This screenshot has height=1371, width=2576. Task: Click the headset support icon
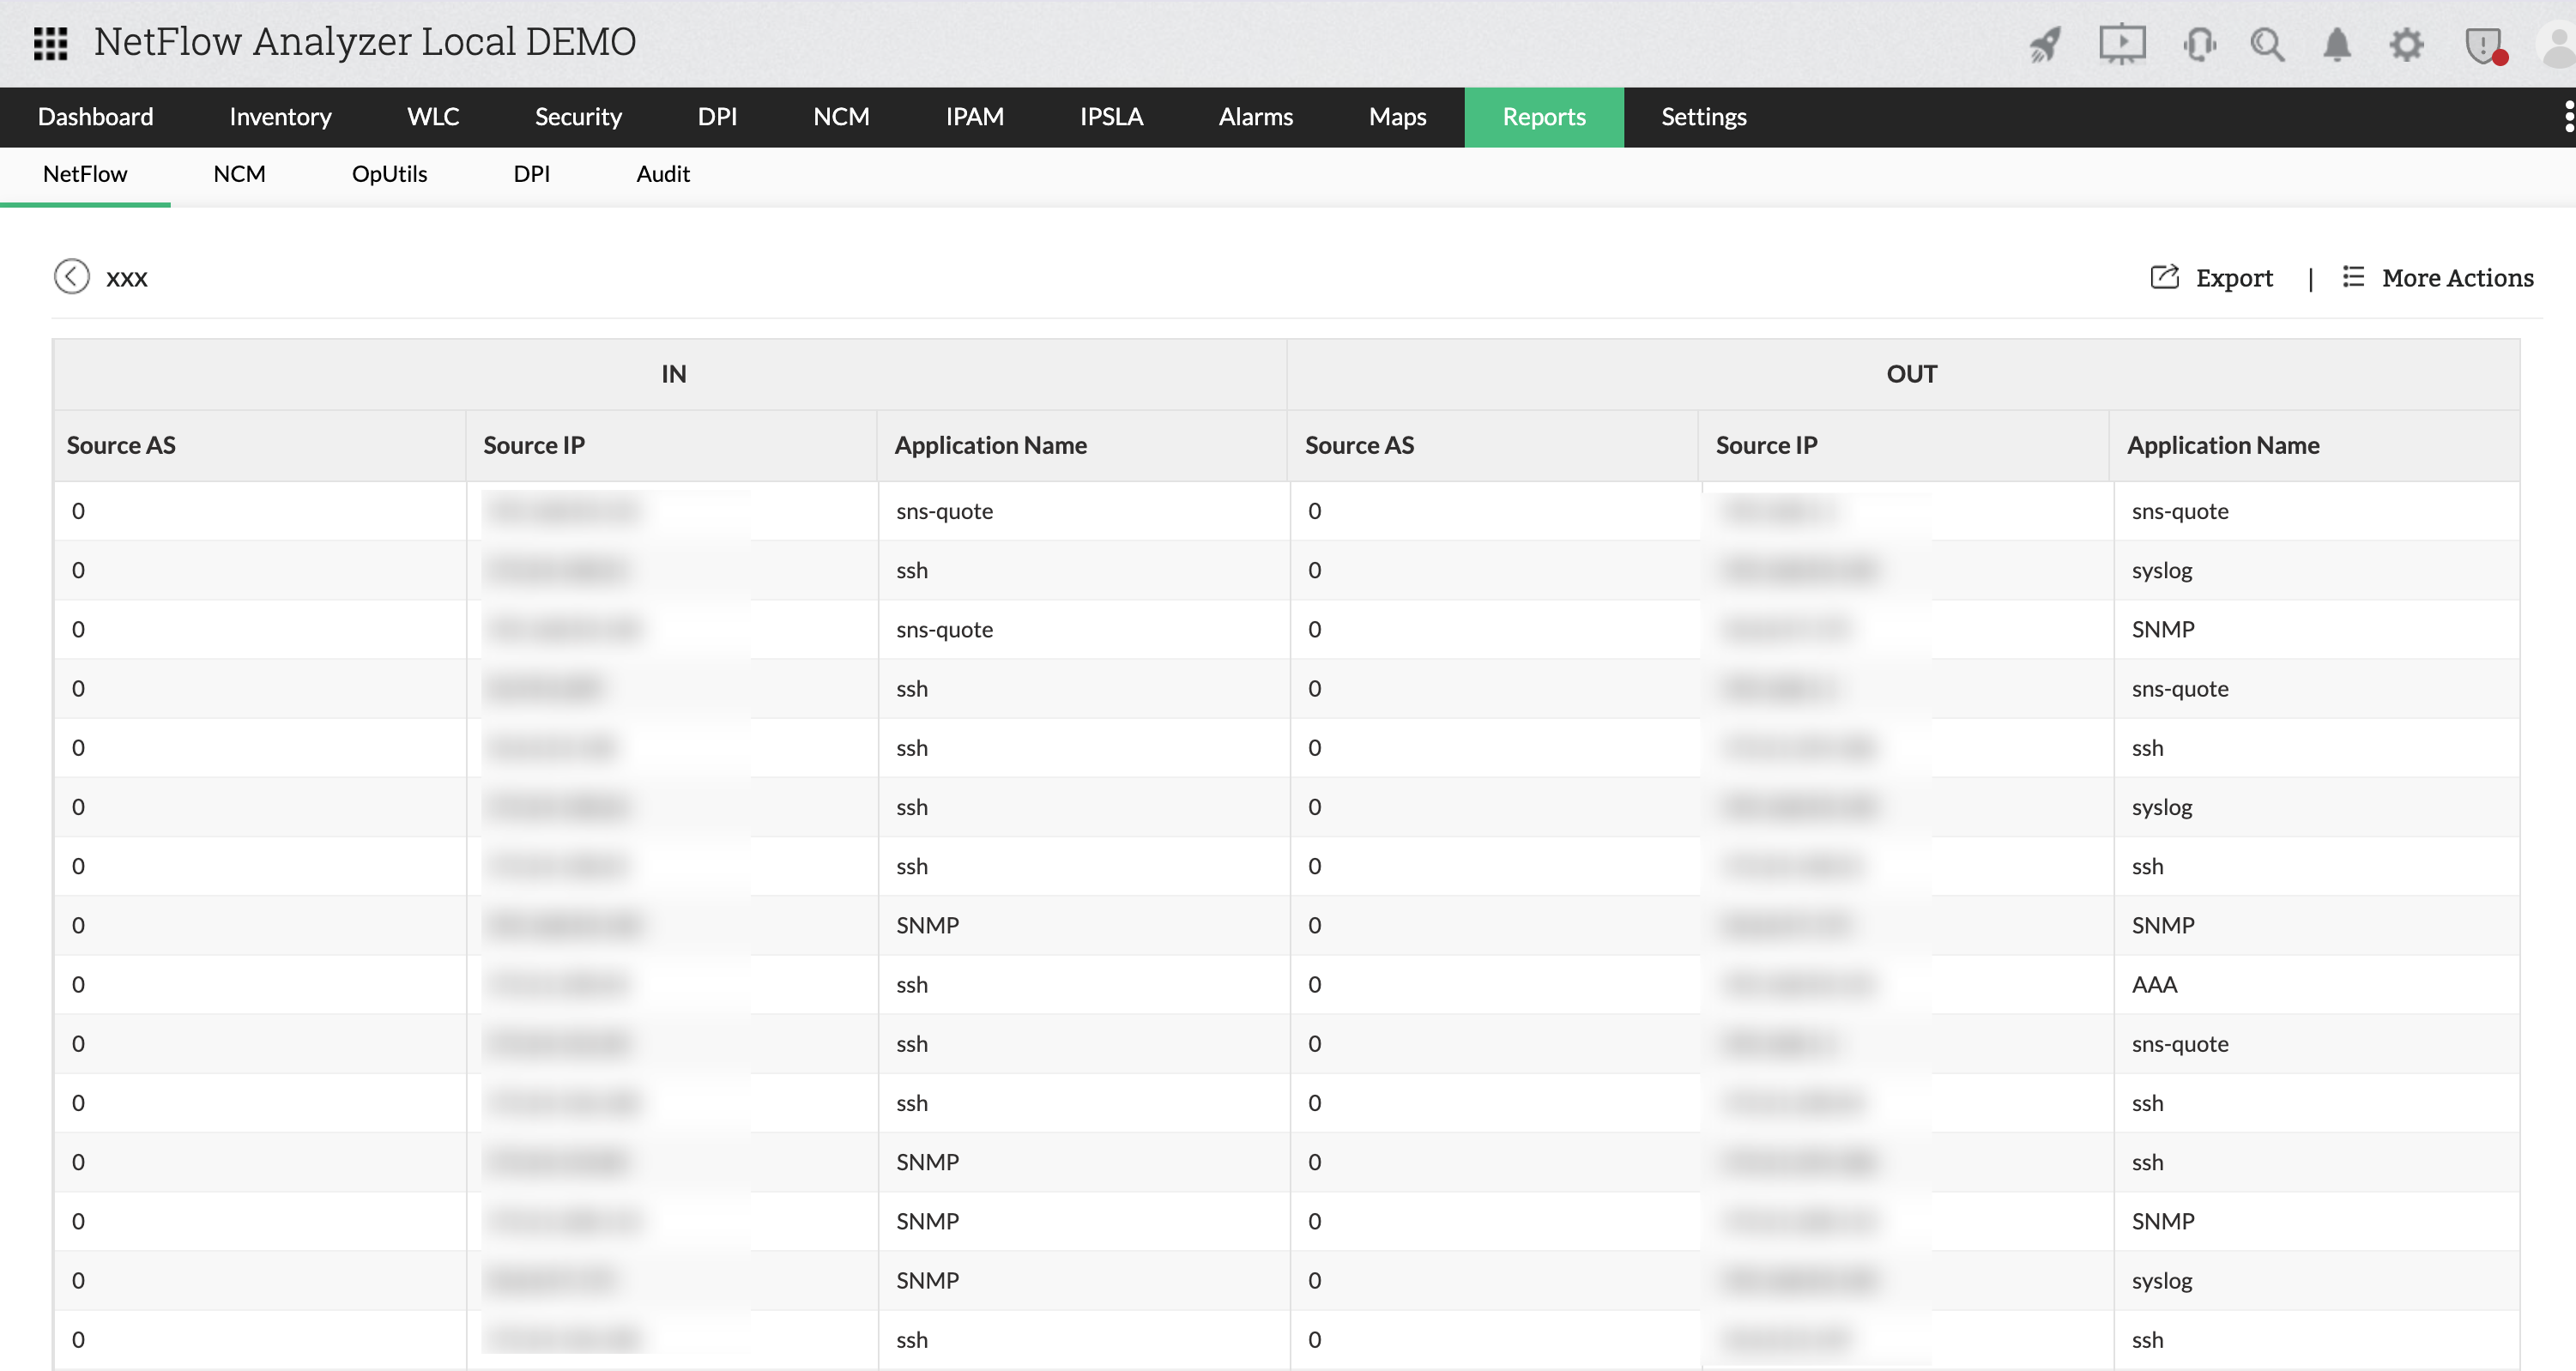[2200, 44]
